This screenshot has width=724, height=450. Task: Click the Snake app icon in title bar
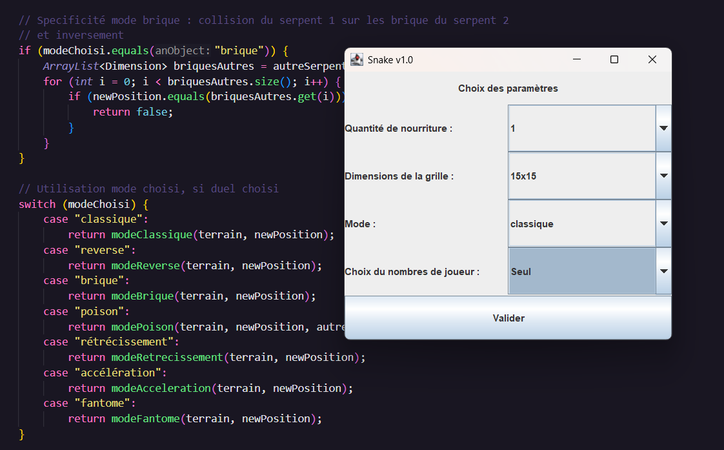[x=356, y=60]
